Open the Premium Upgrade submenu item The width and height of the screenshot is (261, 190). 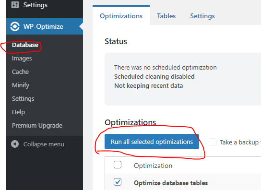click(x=37, y=125)
